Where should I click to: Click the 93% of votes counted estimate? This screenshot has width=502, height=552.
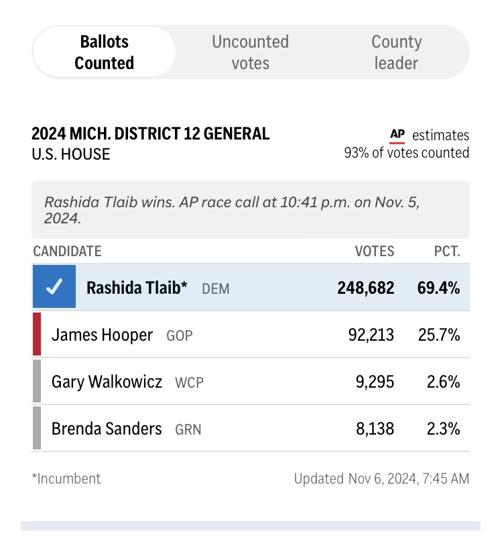(406, 153)
